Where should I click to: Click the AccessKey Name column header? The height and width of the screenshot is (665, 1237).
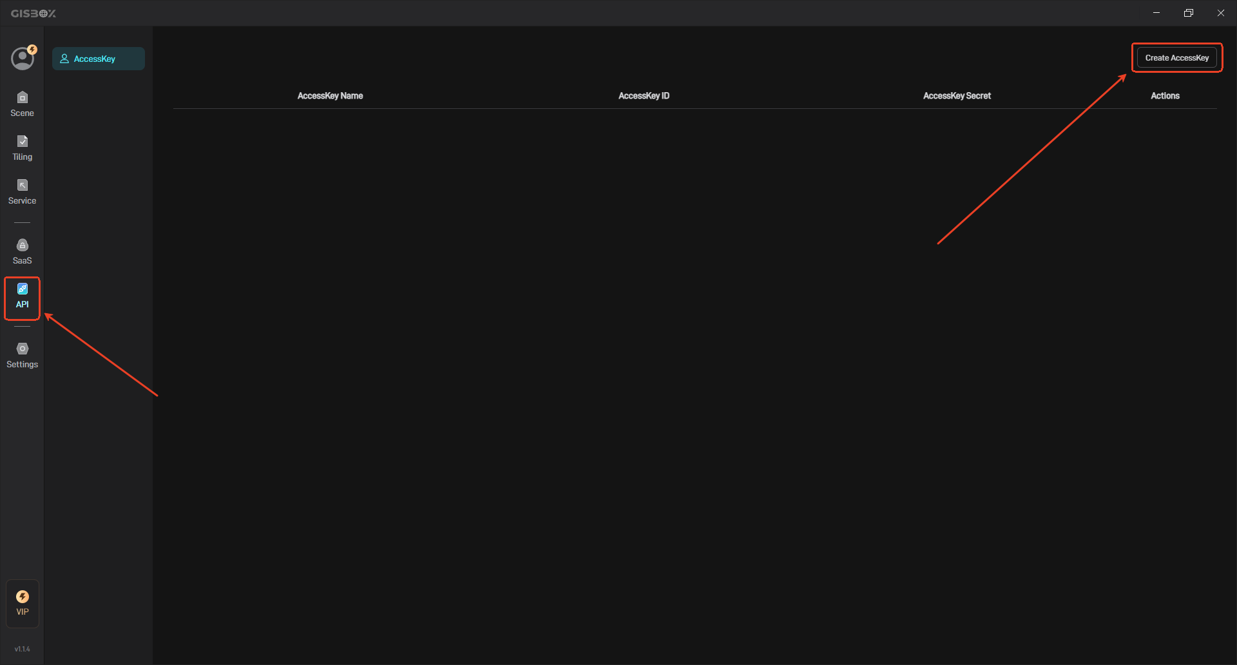click(330, 95)
